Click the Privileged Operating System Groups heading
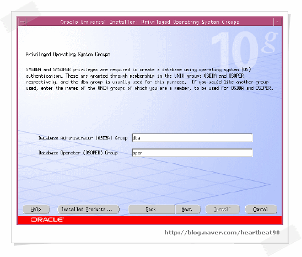Viewport: 302px width, 257px height. [68, 55]
